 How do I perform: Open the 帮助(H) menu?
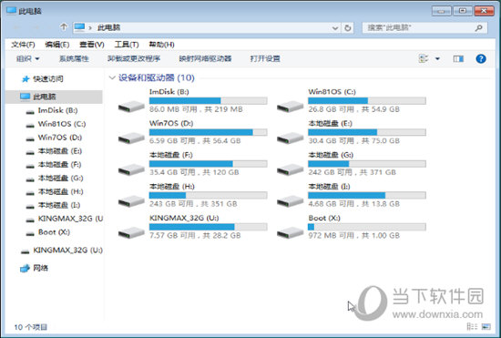pos(161,45)
